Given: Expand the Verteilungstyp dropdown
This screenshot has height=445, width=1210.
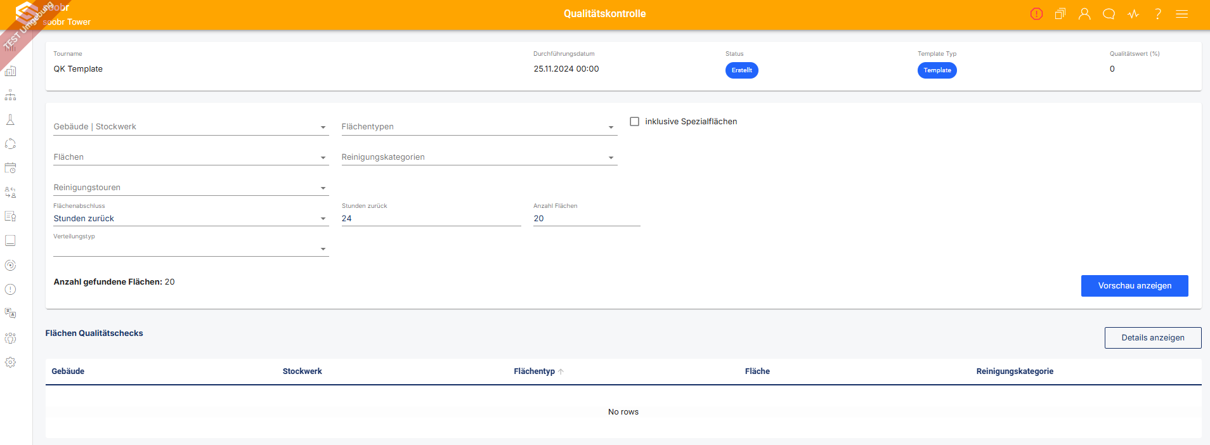Looking at the screenshot, I should tap(191, 248).
